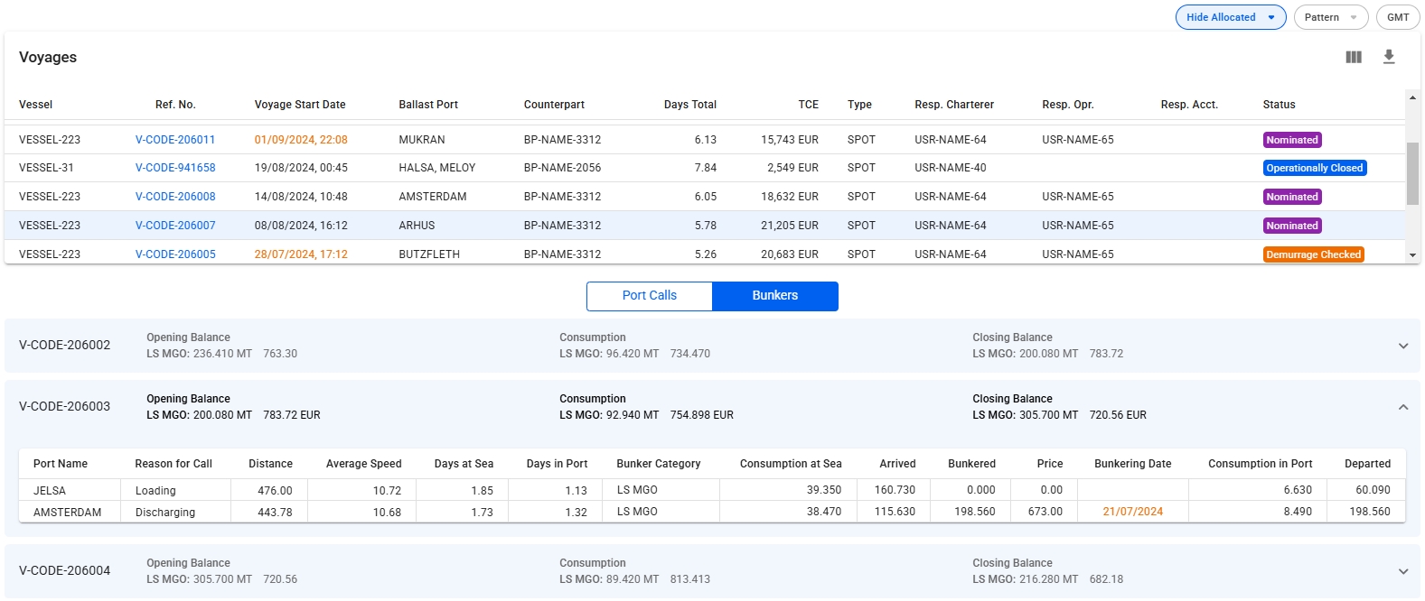Open voyage link V-CODE-941658
Image resolution: width=1425 pixels, height=601 pixels.
[175, 168]
